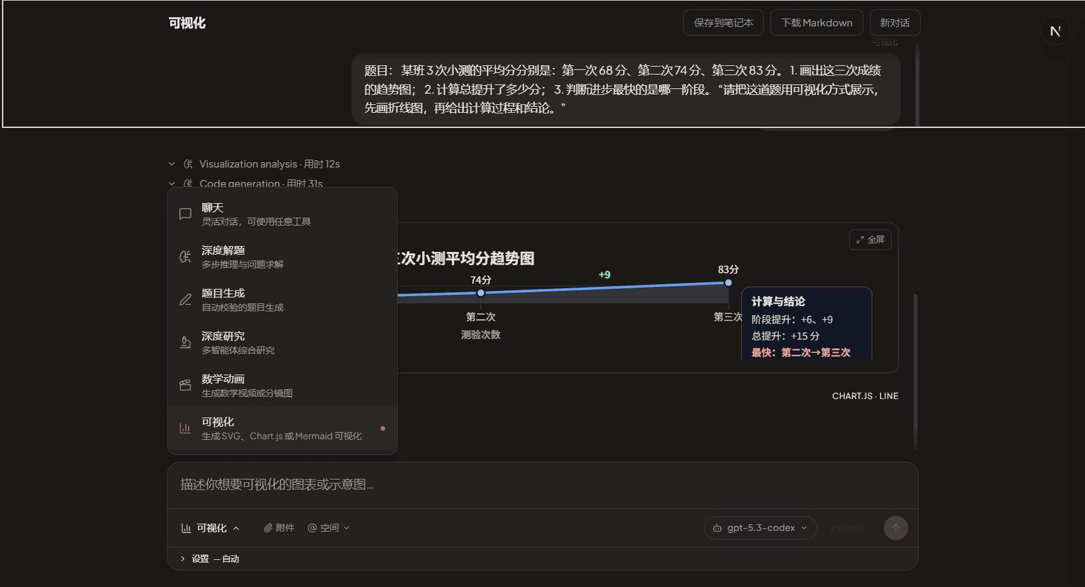Click the 计算与结论 heading in the chart
This screenshot has height=587, width=1085.
point(778,301)
